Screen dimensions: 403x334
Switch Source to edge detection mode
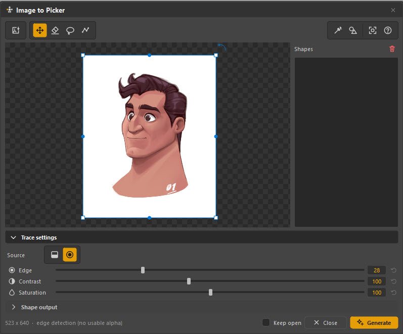[x=70, y=255]
